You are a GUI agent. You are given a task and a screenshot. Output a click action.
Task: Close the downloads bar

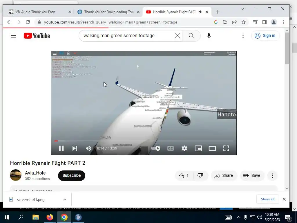pyautogui.click(x=284, y=199)
